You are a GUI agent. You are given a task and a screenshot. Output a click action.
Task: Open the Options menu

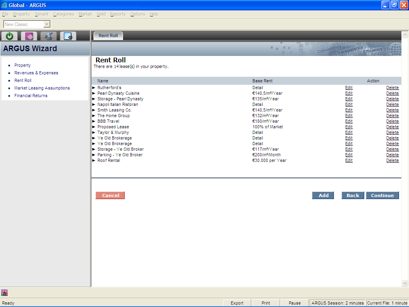pos(138,14)
